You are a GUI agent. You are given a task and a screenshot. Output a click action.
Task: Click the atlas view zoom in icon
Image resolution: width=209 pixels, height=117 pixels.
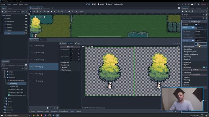point(92,47)
